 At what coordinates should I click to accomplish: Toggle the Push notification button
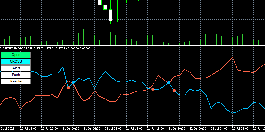[16, 75]
